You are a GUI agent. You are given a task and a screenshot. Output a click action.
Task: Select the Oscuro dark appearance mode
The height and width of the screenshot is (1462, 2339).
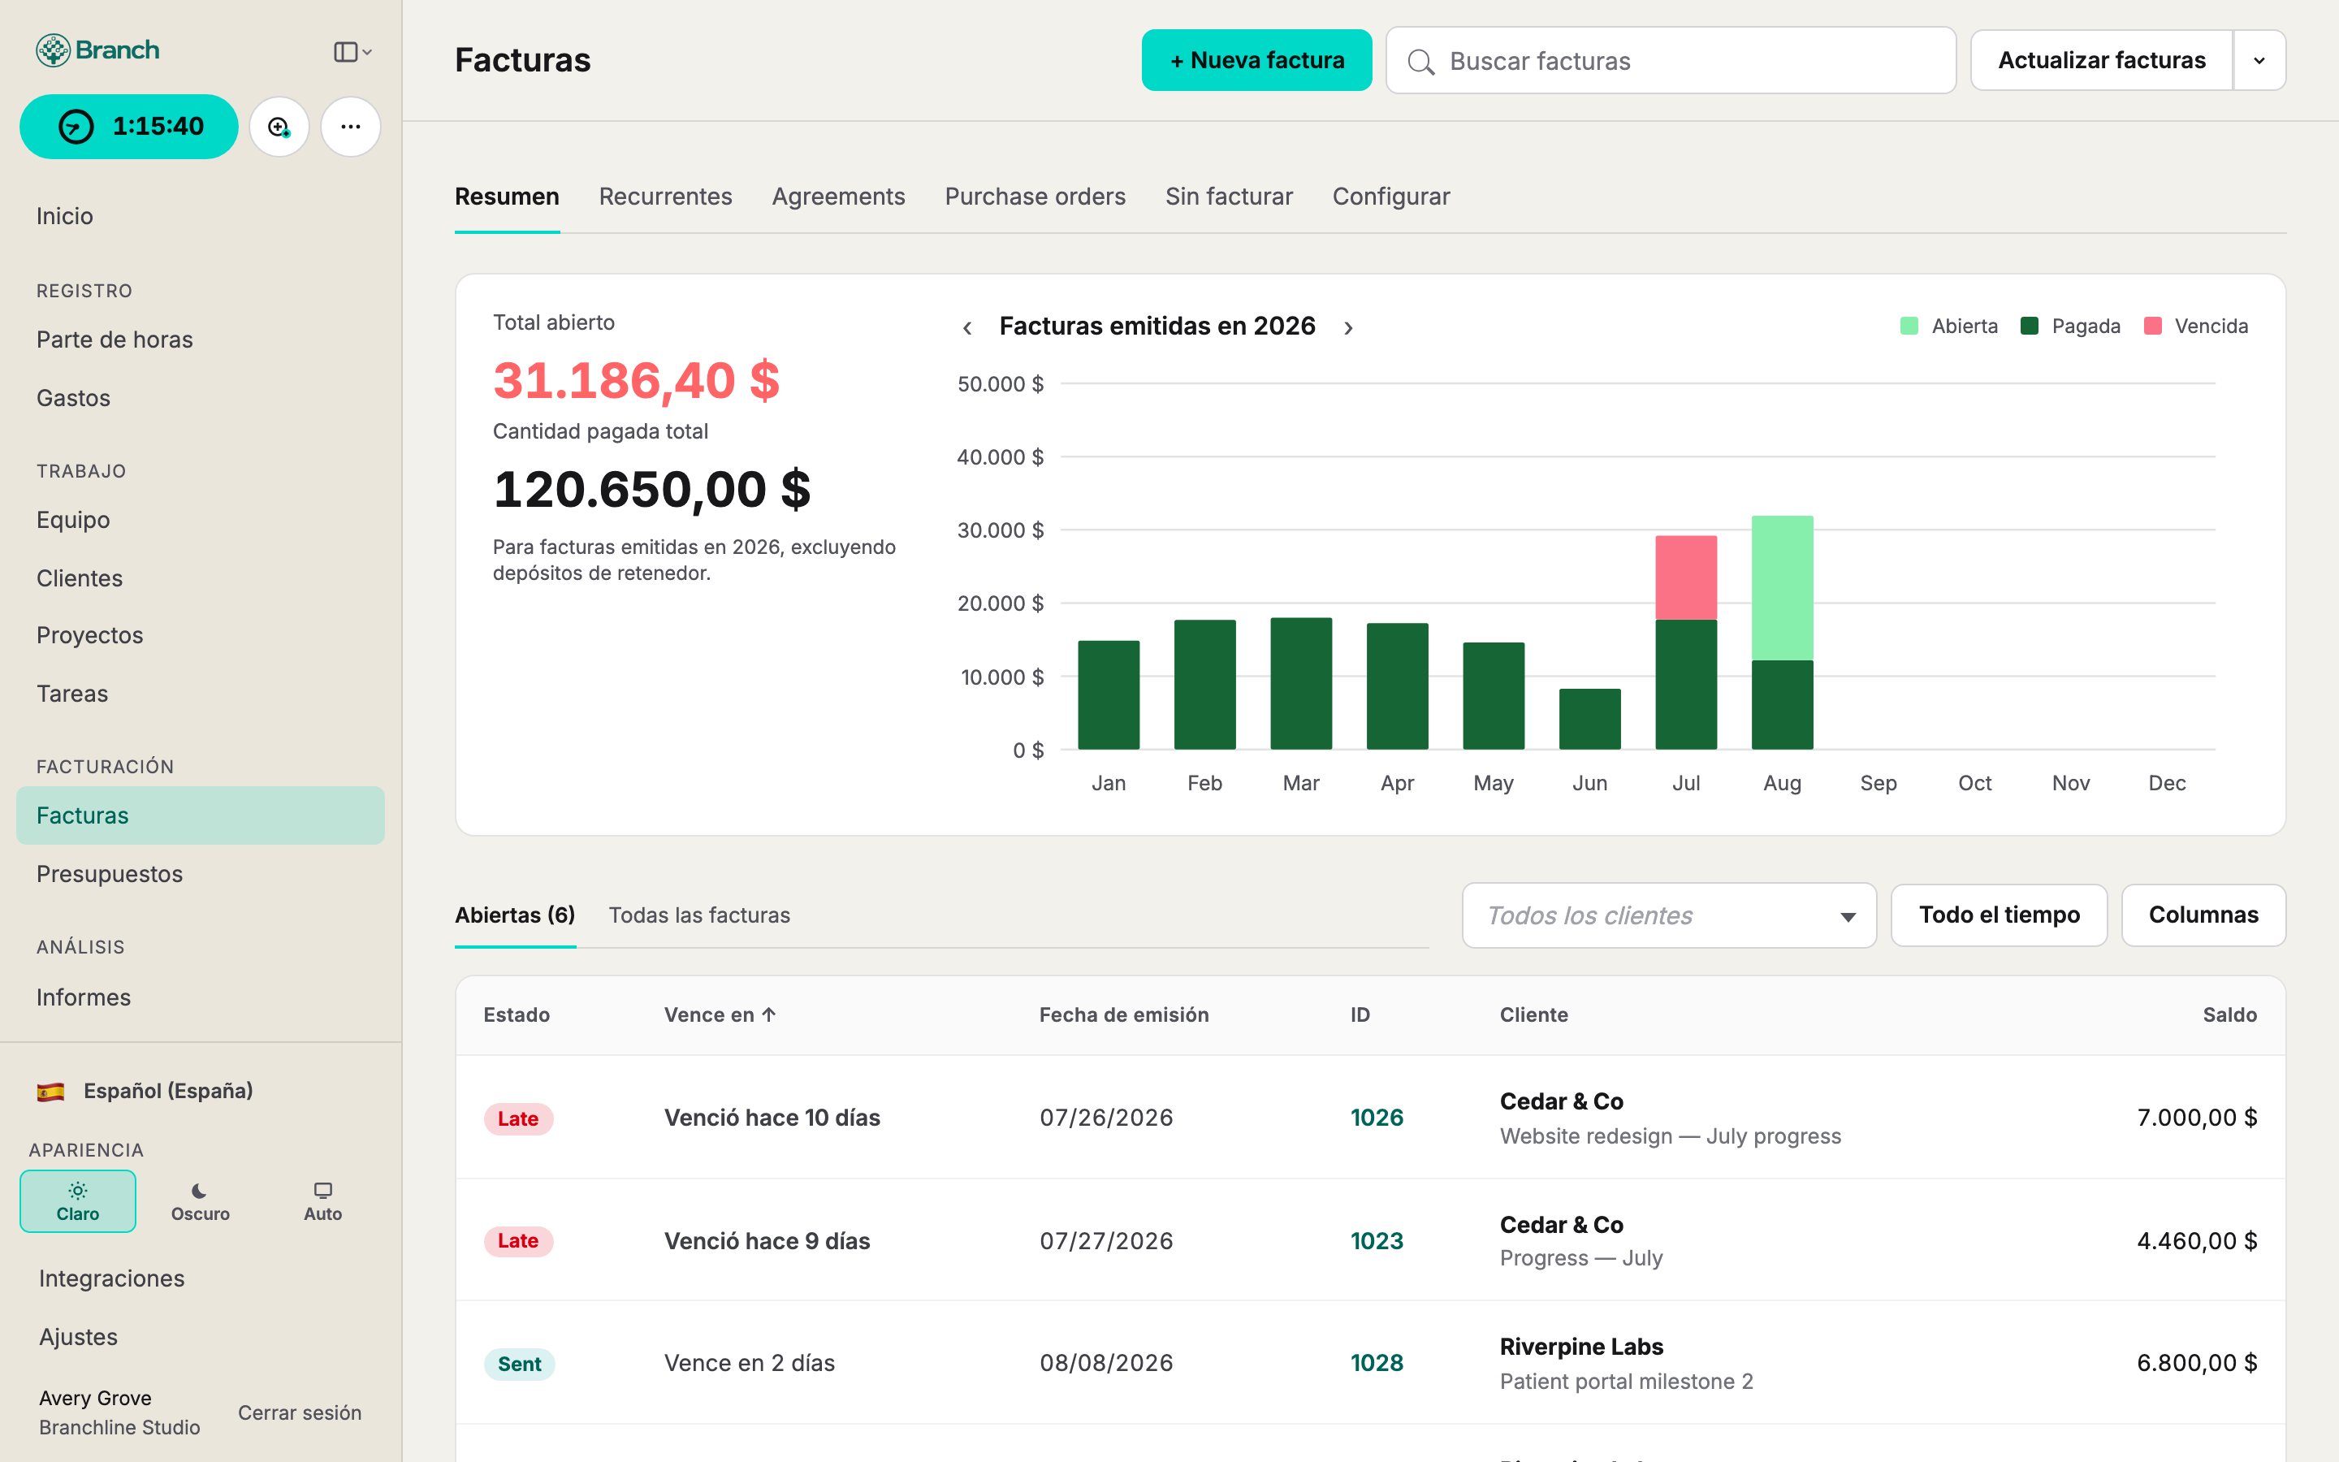(x=200, y=1201)
